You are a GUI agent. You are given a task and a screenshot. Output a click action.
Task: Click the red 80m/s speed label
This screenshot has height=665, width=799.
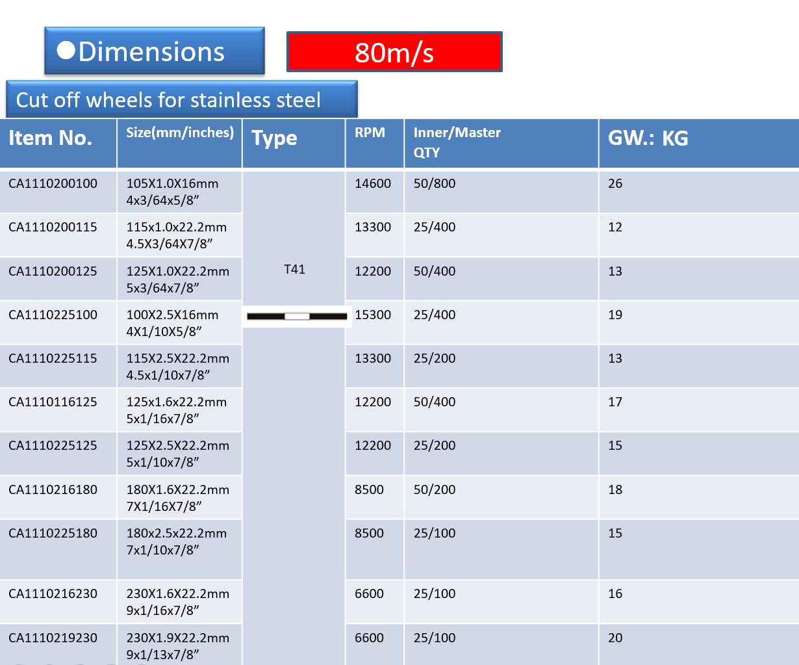[x=394, y=52]
